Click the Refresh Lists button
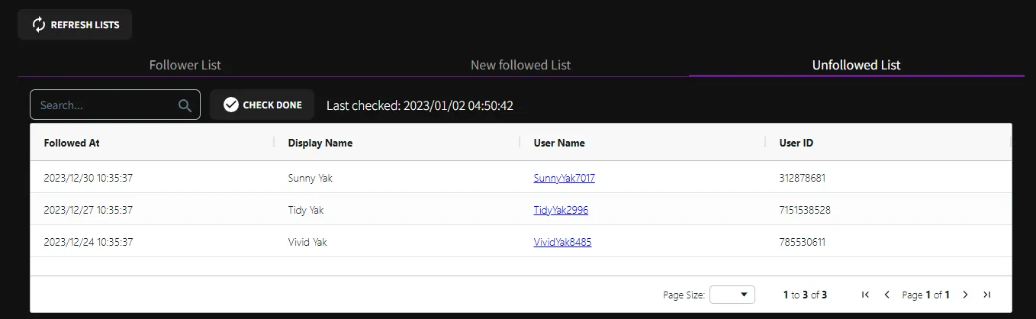This screenshot has height=319, width=1036. (x=75, y=24)
